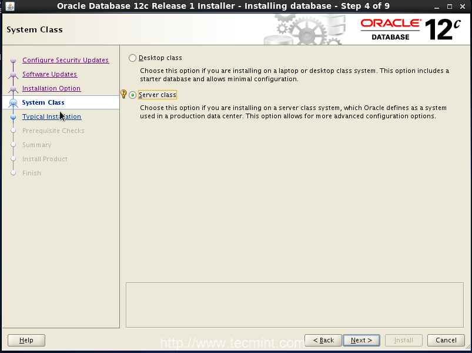Click the System Class current step indicator
The image size is (472, 353).
pos(13,103)
